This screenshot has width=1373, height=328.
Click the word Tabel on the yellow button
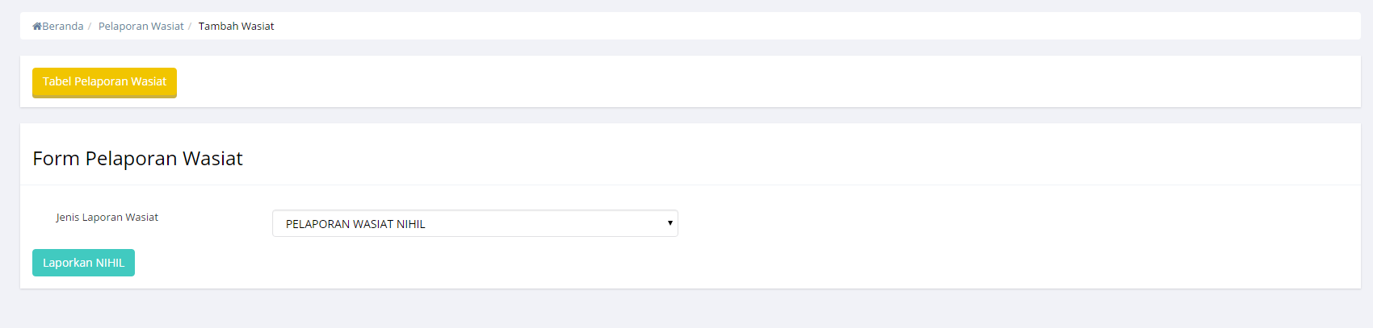tap(57, 82)
